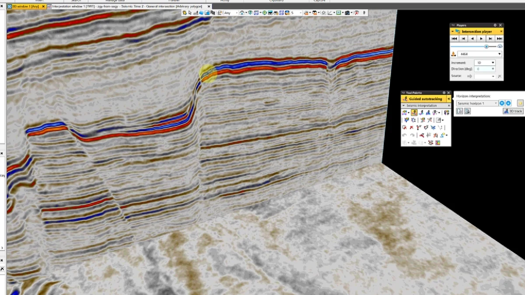Open the Increment dropdown
The width and height of the screenshot is (525, 295).
[x=493, y=63]
